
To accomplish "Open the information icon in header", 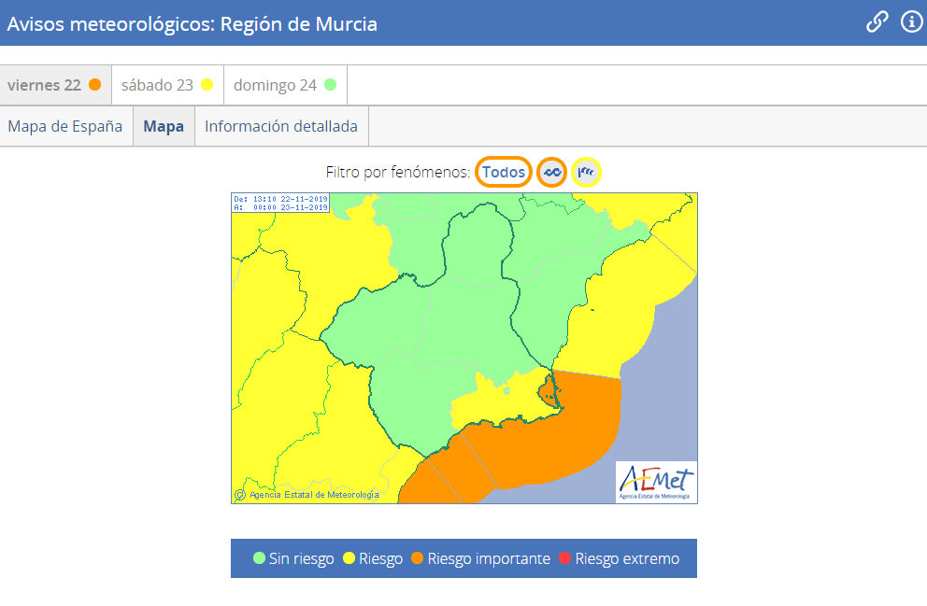I will click(911, 22).
